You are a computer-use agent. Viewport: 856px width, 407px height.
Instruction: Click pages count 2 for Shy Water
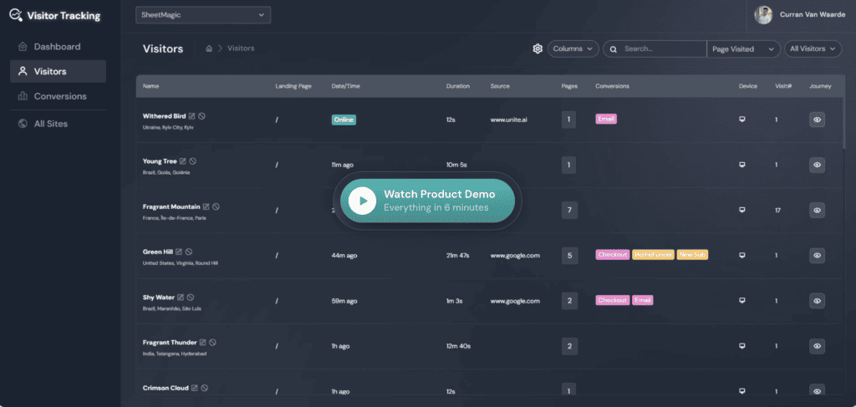click(568, 301)
